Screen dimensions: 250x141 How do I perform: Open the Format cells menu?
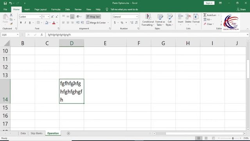196,20
